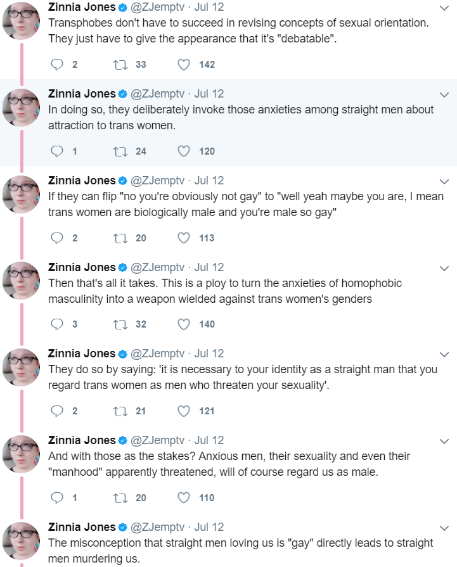Expand the chevron menu on the 'In doing so' tweet
The height and width of the screenshot is (567, 457).
coord(444,95)
